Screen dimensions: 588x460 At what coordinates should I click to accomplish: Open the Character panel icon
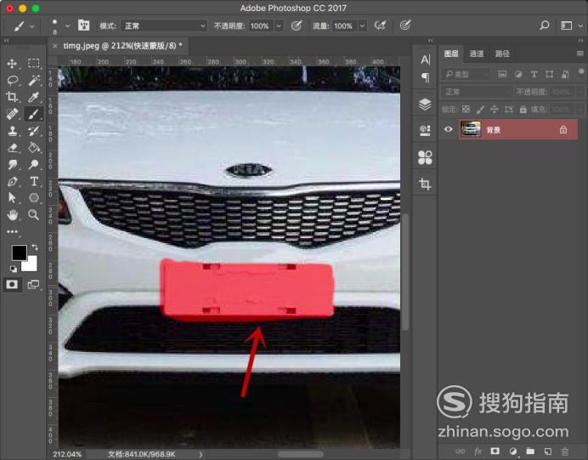pos(425,60)
